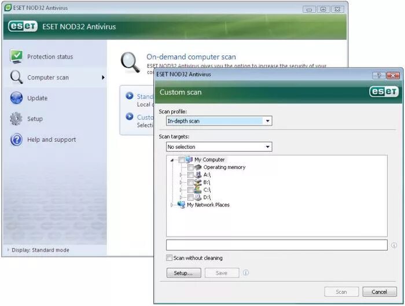The image size is (405, 306).
Task: Click the B:\ drive icon
Action: 198,182
